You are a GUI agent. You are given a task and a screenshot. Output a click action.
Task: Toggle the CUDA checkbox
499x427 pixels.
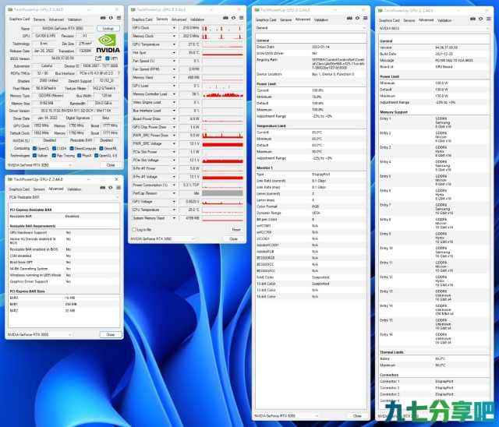[54, 149]
